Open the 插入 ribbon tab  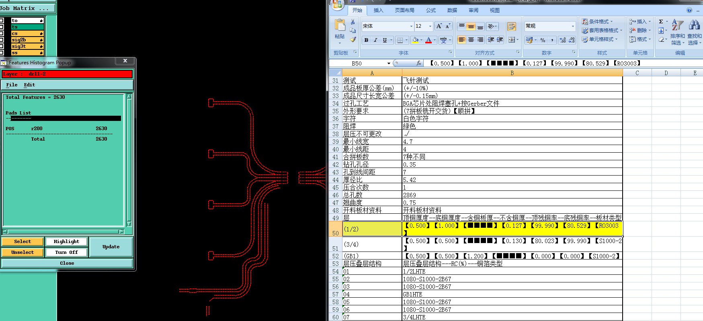point(378,10)
